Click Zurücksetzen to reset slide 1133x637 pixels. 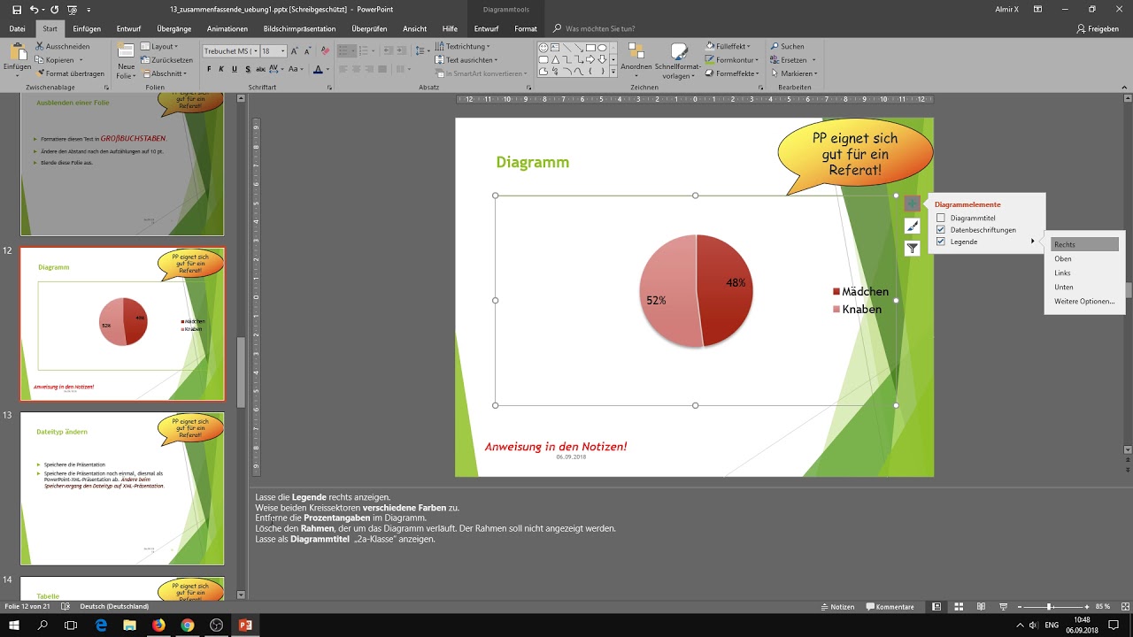[x=166, y=60]
